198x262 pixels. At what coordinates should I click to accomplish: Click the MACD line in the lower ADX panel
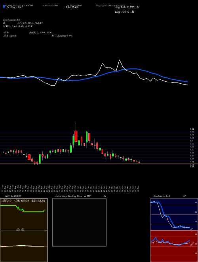[22, 246]
